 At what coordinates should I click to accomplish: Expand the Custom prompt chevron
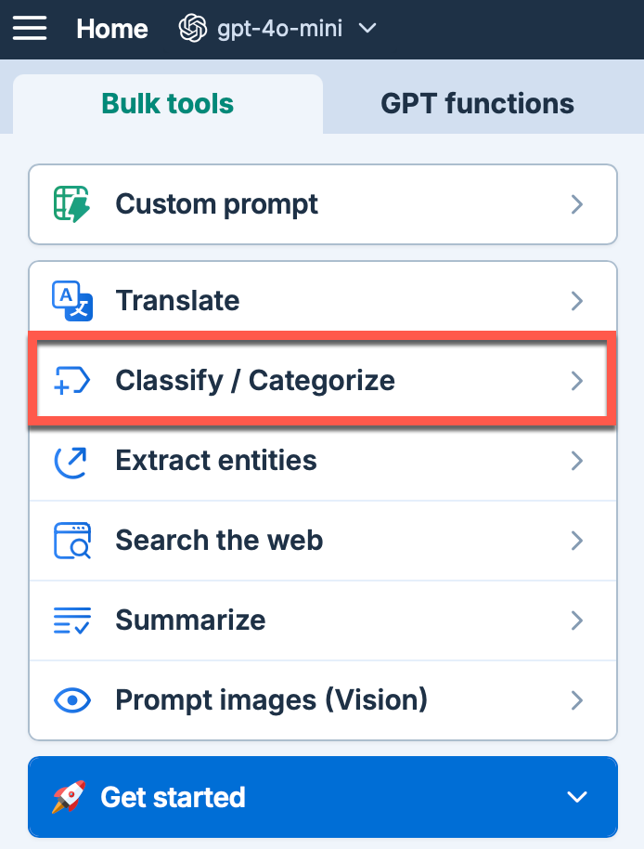pyautogui.click(x=577, y=204)
